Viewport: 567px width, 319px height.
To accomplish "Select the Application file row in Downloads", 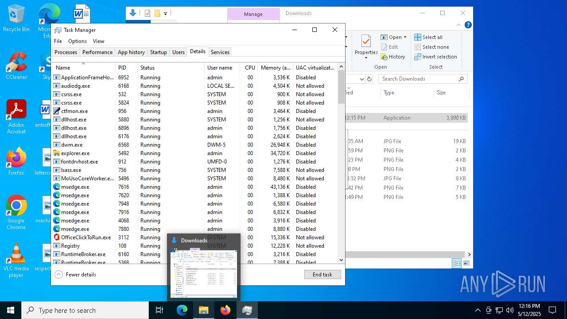I will [406, 118].
